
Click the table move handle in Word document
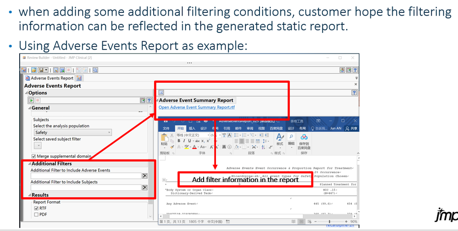(x=164, y=180)
